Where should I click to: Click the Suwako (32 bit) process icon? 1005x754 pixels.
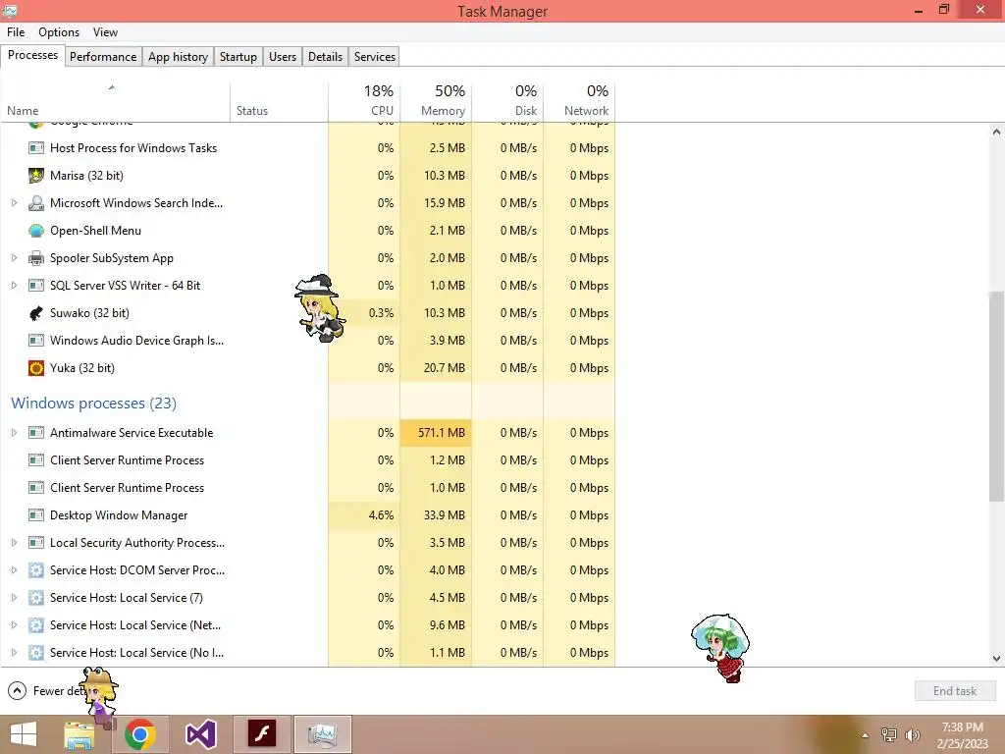36,313
